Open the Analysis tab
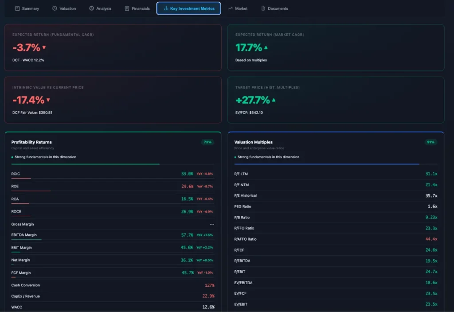The image size is (454, 312). (x=100, y=8)
